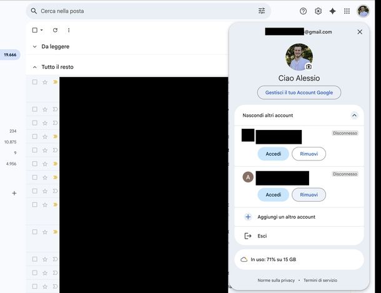
Task: Click Gestisci il tuo Account Google
Action: click(x=299, y=92)
